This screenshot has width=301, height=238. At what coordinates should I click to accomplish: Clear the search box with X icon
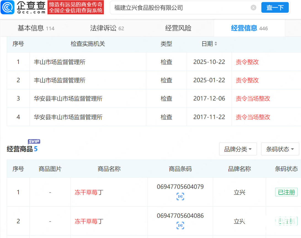tap(253, 8)
